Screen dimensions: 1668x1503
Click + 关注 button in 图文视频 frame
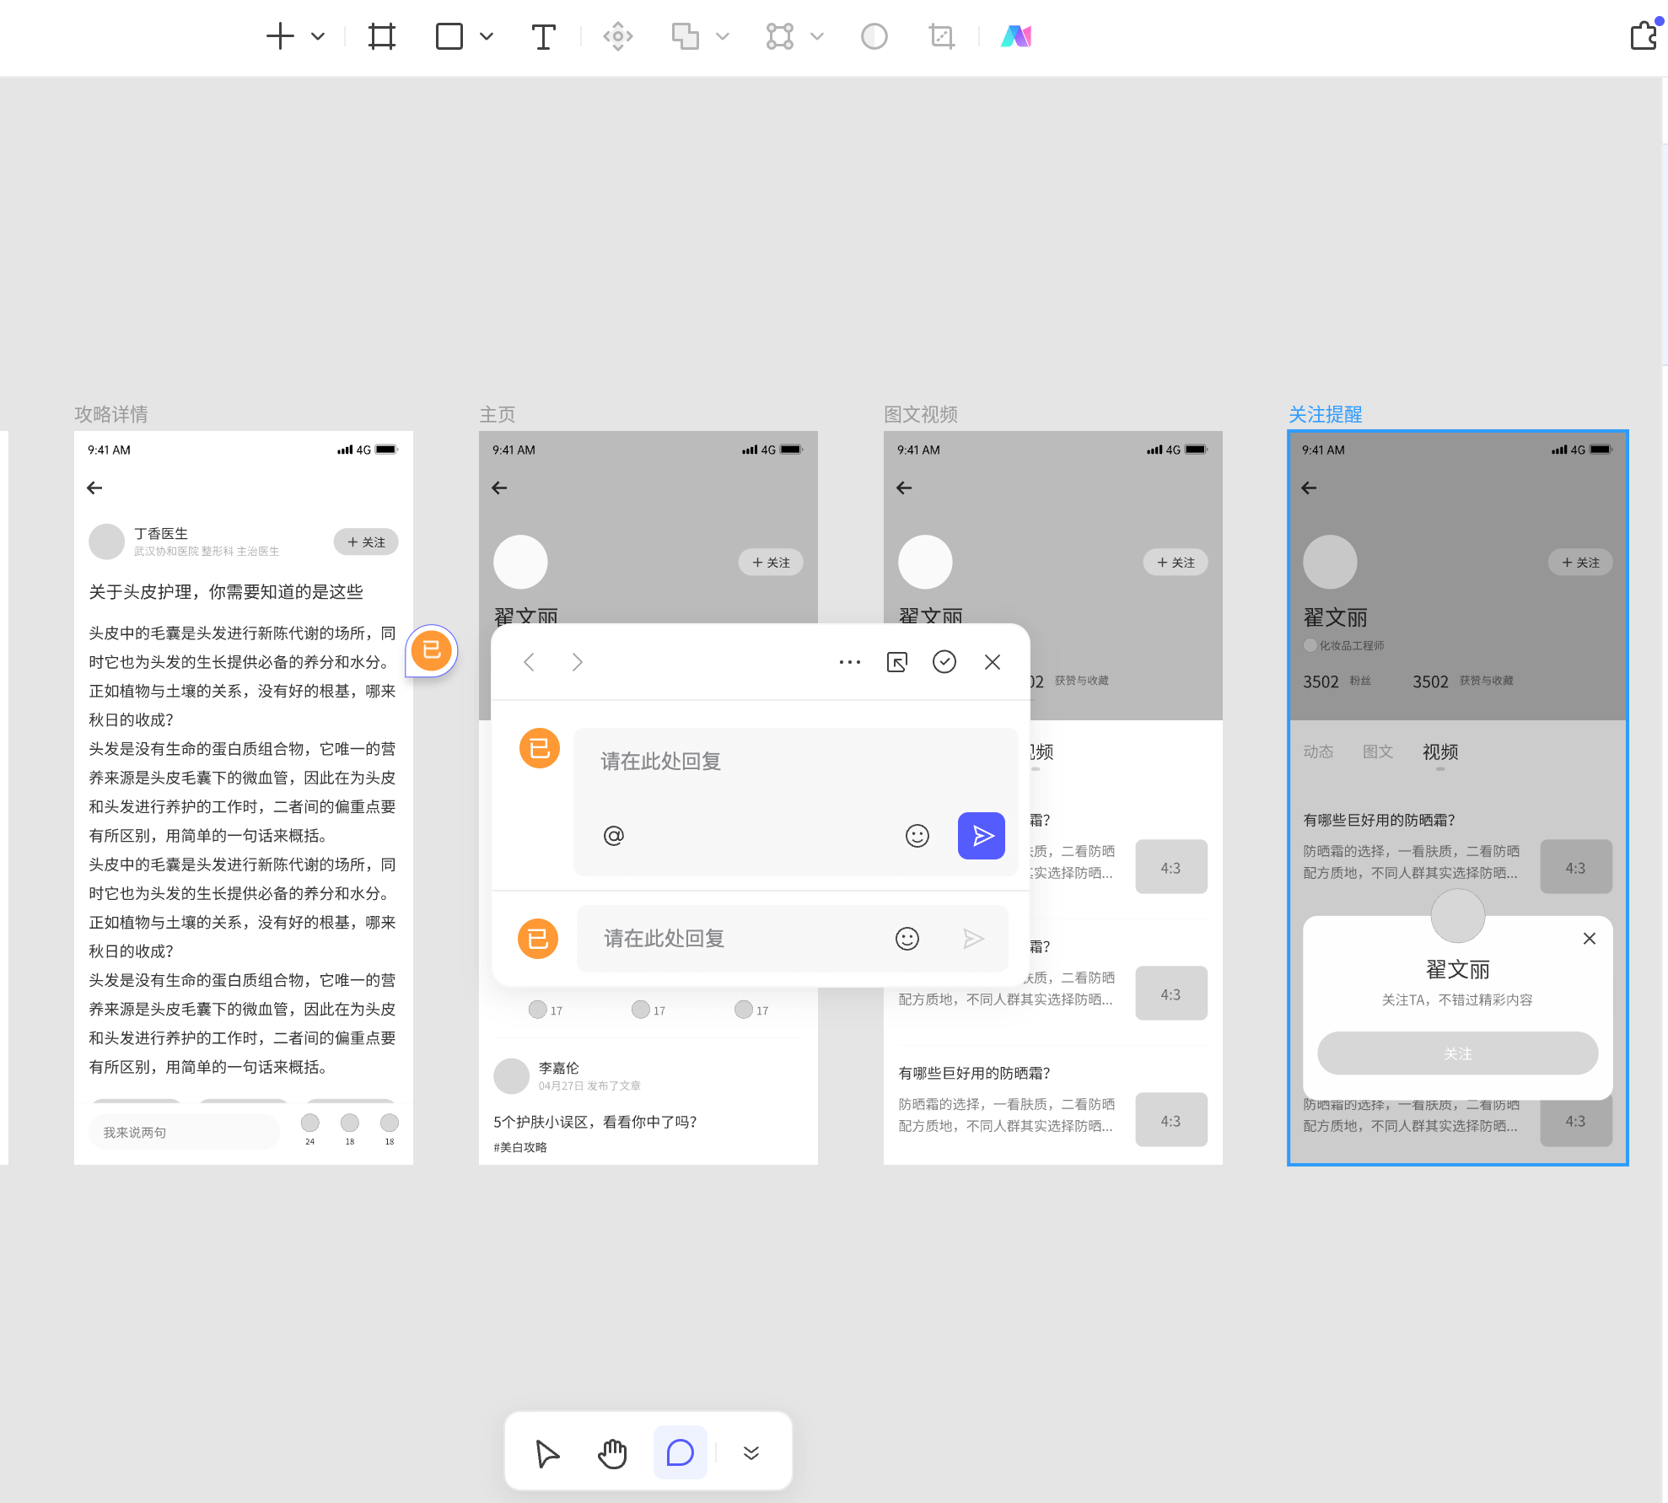click(x=1176, y=562)
